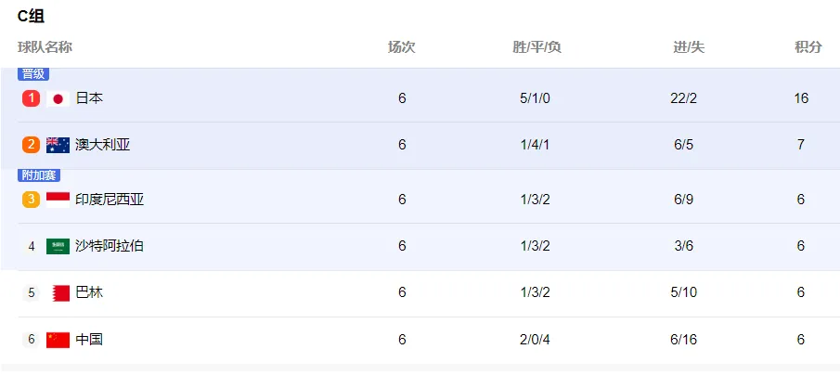Click the Bahrain flag icon
The image size is (840, 375).
(x=61, y=293)
